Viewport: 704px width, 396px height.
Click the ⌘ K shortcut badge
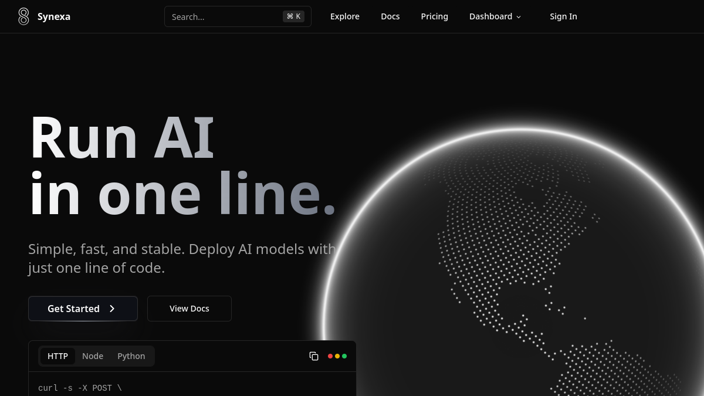pos(293,16)
